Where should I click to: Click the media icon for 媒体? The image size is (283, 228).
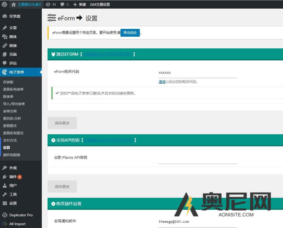(x=5, y=37)
